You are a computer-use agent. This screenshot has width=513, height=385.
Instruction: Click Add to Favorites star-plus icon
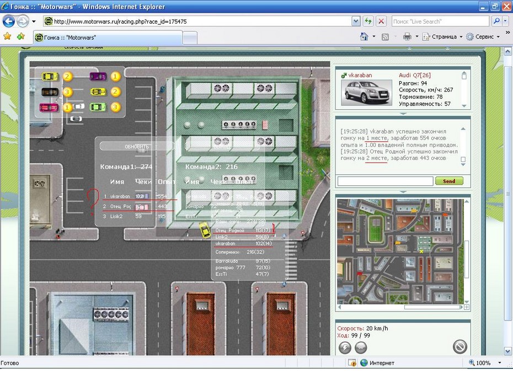click(20, 36)
